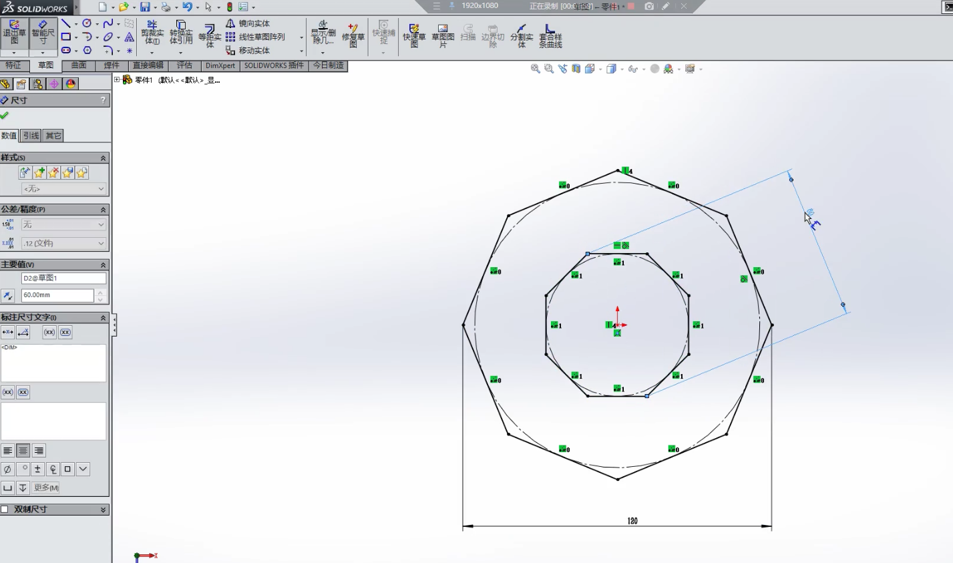Expand the 零件1 feature tree node
The image size is (953, 563).
(118, 79)
